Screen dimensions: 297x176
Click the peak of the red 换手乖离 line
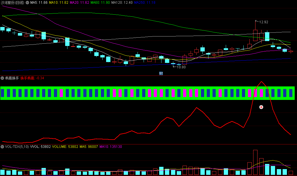click(262, 82)
